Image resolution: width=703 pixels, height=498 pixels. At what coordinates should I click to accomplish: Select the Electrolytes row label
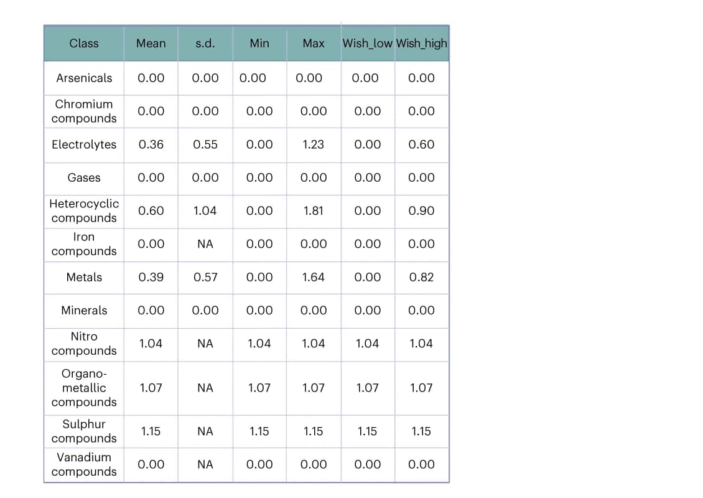tap(84, 144)
